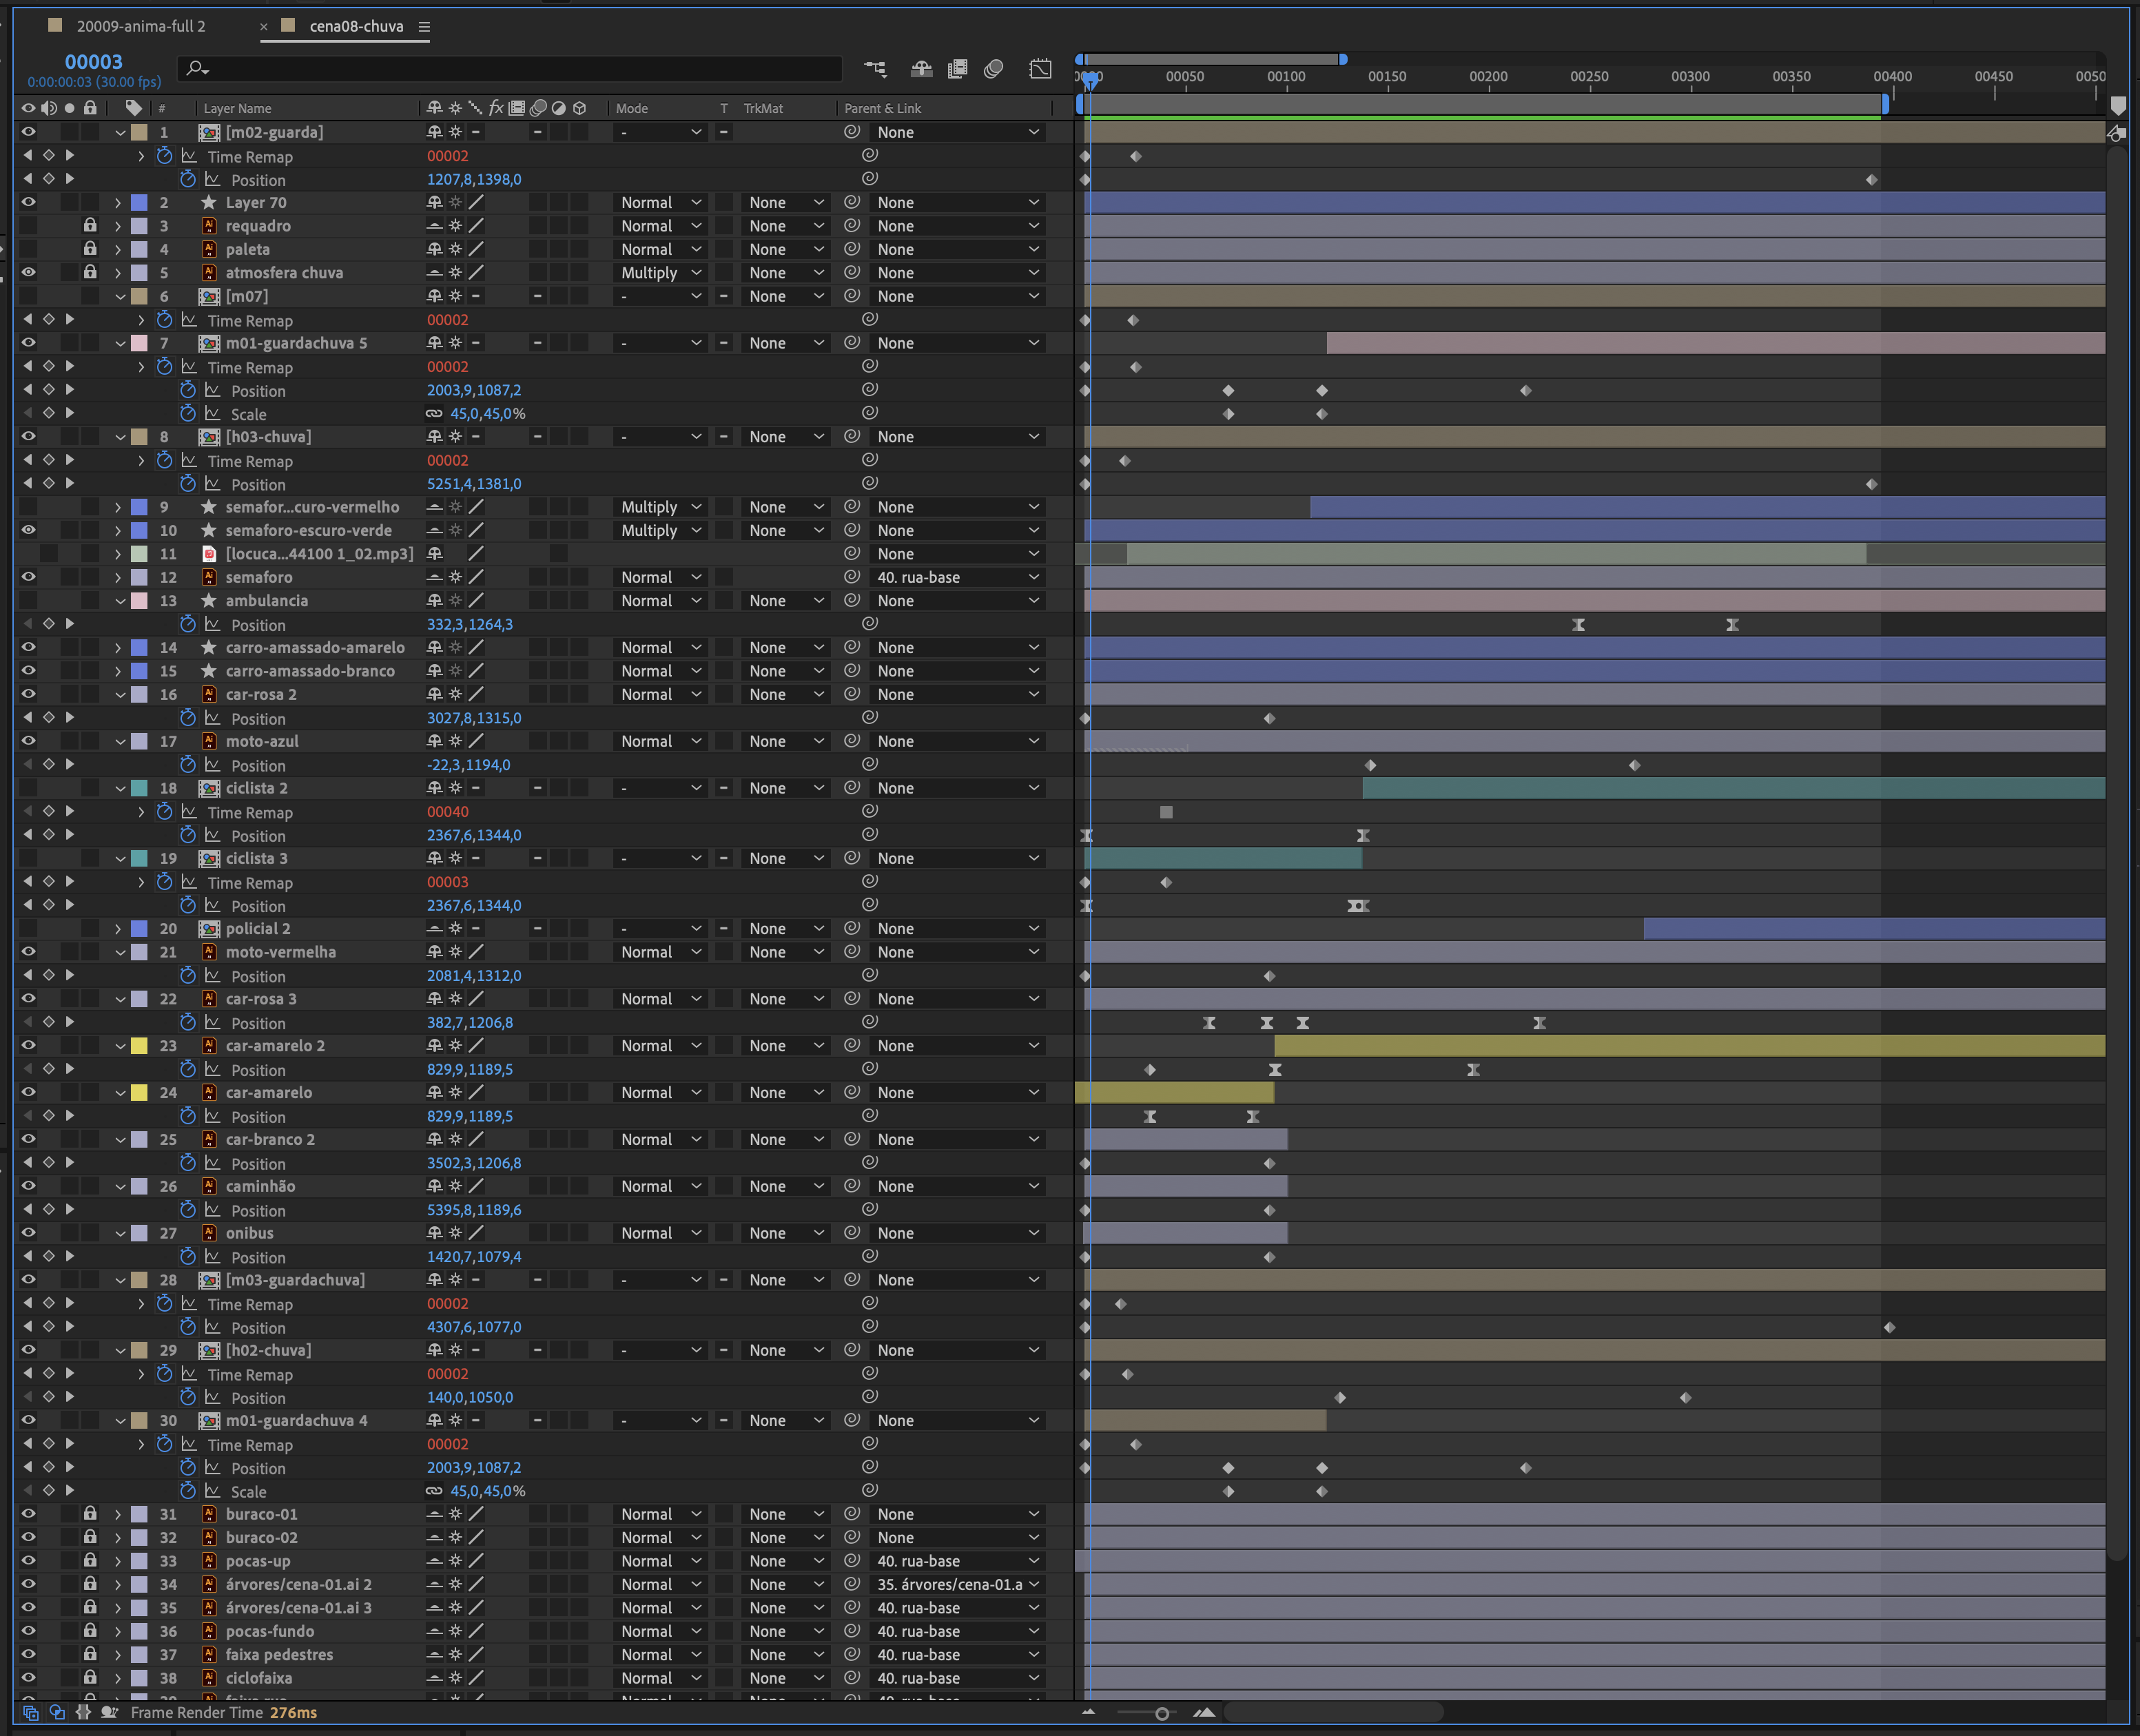Expand the semaforo layer properties
Viewport: 2140px width, 1736px height.
coord(118,577)
